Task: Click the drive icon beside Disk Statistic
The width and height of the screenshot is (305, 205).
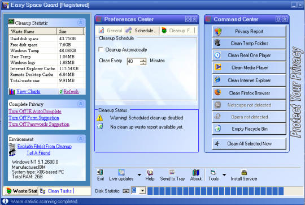Action: point(126,191)
